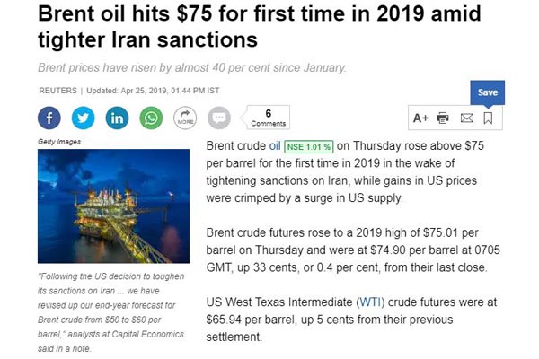This screenshot has width=539, height=359.
Task: Share article on LinkedIn
Action: pos(117,118)
